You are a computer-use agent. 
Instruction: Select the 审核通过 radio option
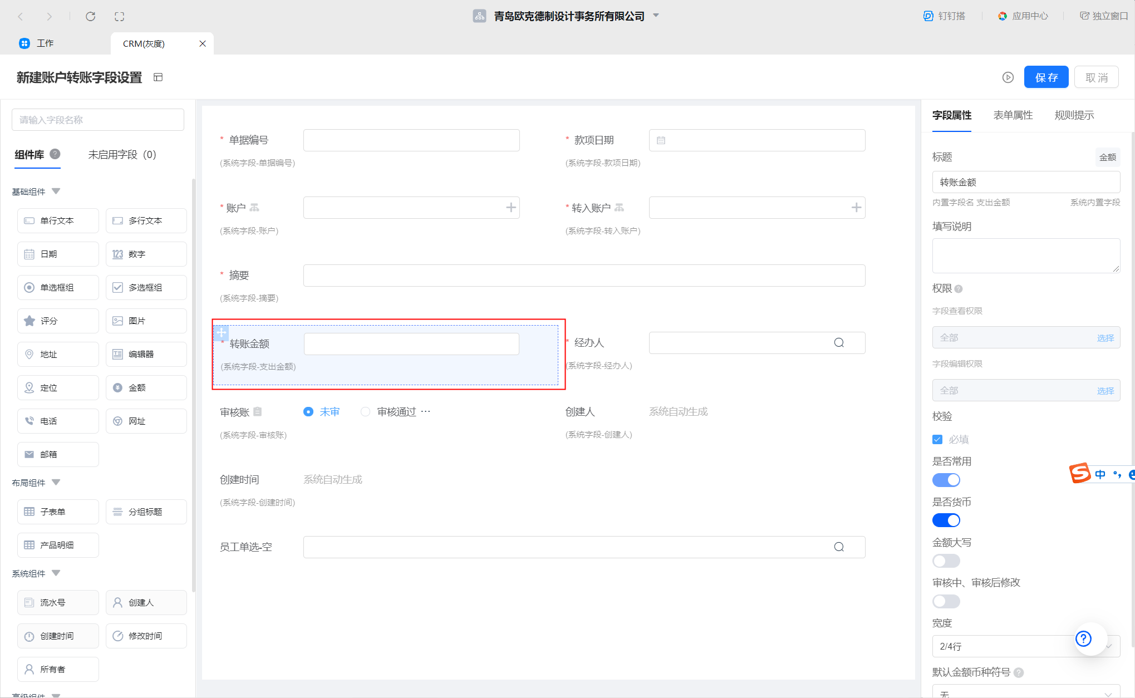point(365,412)
